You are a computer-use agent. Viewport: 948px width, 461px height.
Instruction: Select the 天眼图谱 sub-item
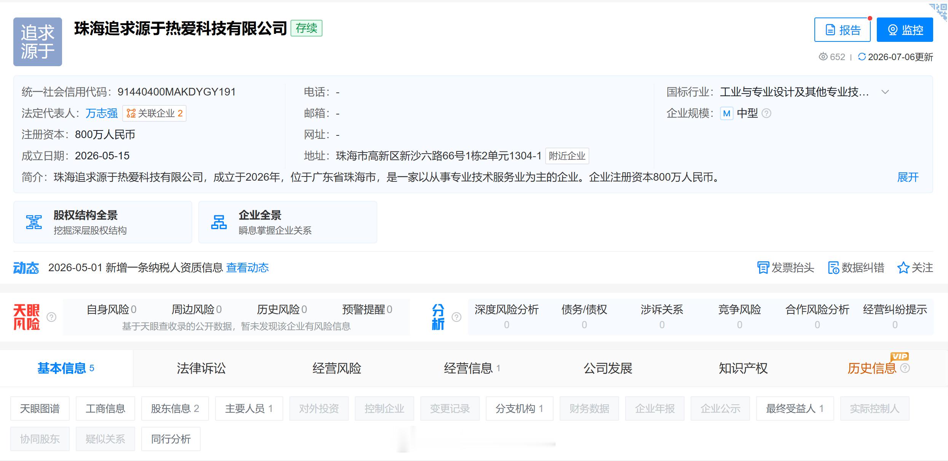tap(40, 409)
